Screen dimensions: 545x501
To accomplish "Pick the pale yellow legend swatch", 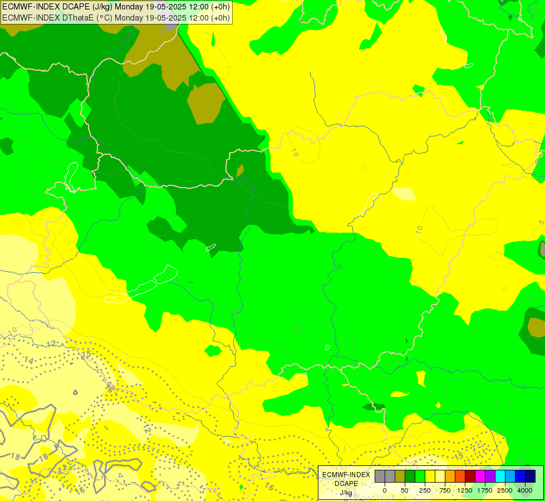I will (440, 477).
